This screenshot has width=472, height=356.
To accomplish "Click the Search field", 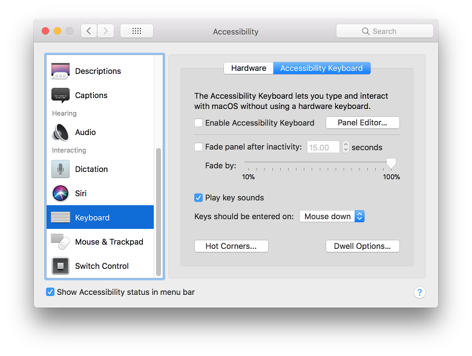I will click(x=384, y=31).
